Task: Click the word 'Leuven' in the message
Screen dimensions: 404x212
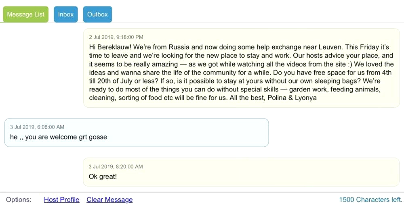Action: tap(330, 47)
